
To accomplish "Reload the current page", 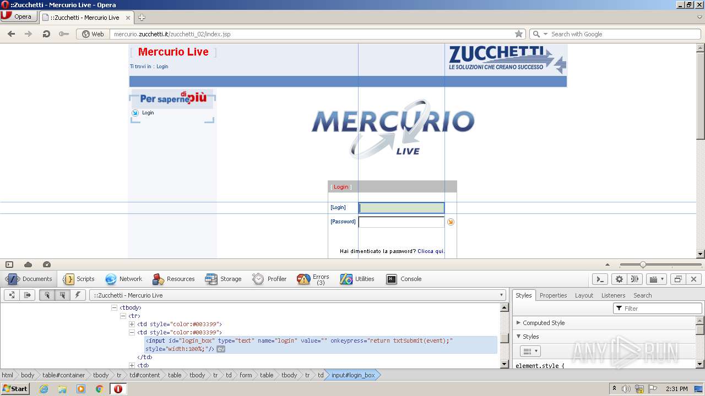I will click(46, 34).
